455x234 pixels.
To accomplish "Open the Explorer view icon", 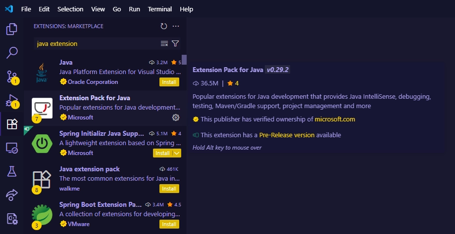I will coord(11,29).
